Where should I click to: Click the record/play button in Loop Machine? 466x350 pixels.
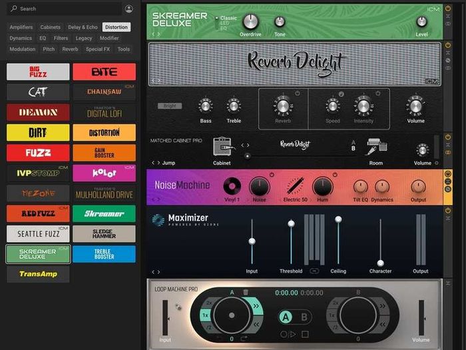288,334
